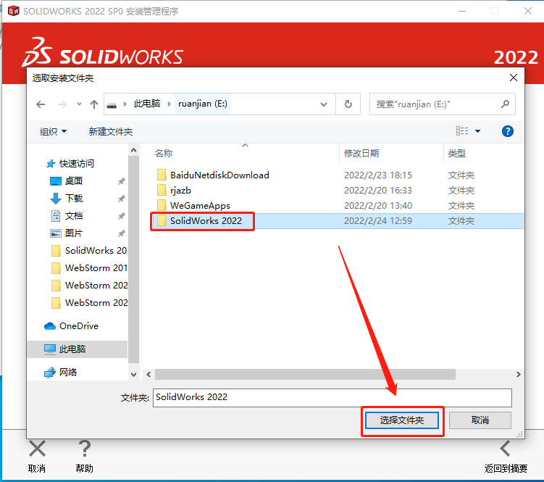The width and height of the screenshot is (544, 482).
Task: Select ruanjian (E:) breadcrumb segment
Action: 203,104
